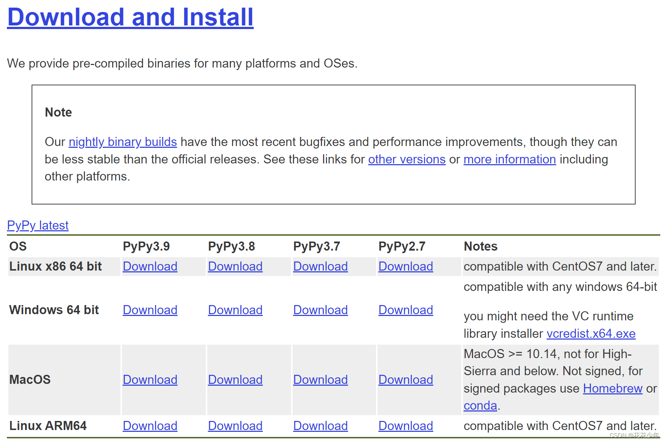Download PyPy3.8 for Windows 64 bit
665x442 pixels.
(235, 310)
